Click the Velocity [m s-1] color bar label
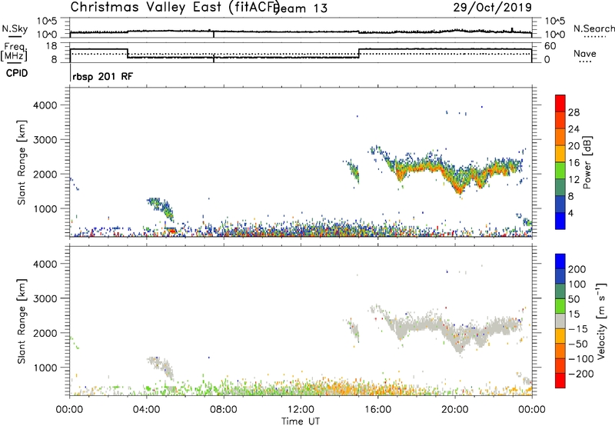The height and width of the screenshot is (426, 615). tap(600, 321)
